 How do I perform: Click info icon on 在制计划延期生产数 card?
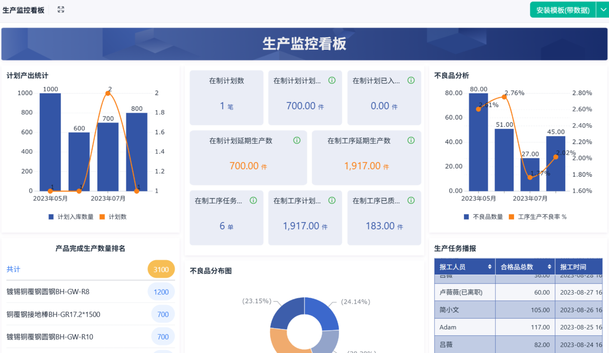click(x=297, y=140)
